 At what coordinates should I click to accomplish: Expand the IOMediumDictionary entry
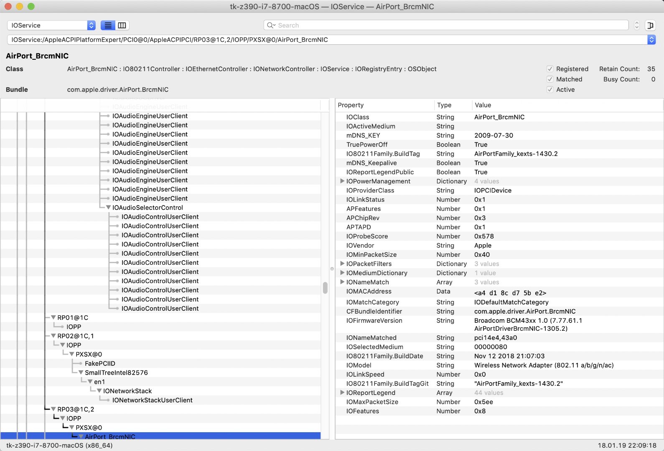click(x=342, y=273)
